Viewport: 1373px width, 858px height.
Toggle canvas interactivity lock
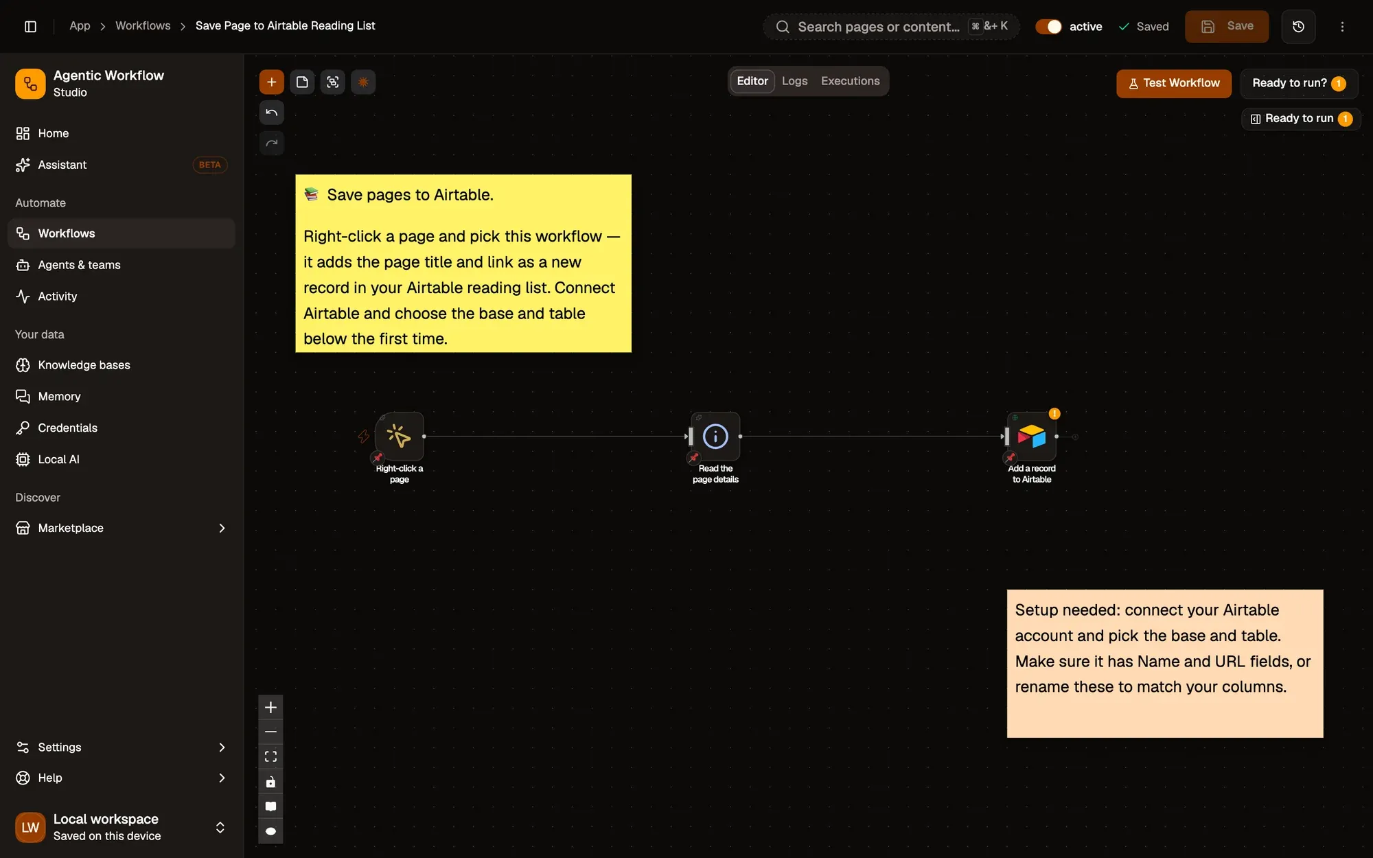coord(270,782)
